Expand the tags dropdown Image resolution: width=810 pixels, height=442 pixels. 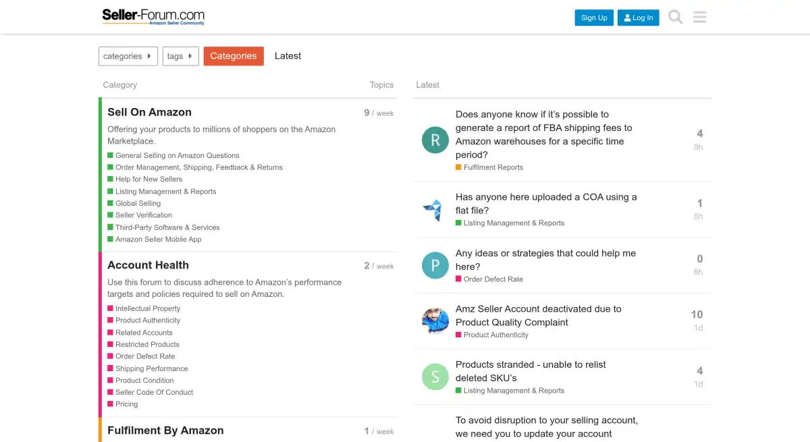[x=180, y=56]
